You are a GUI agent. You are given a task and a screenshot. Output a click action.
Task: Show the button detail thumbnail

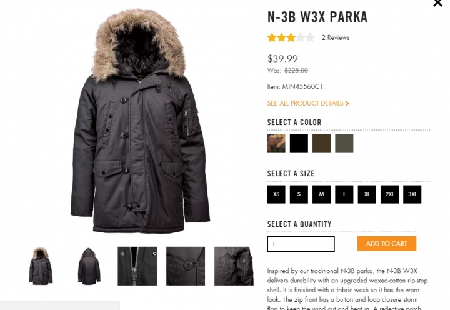coord(186,266)
